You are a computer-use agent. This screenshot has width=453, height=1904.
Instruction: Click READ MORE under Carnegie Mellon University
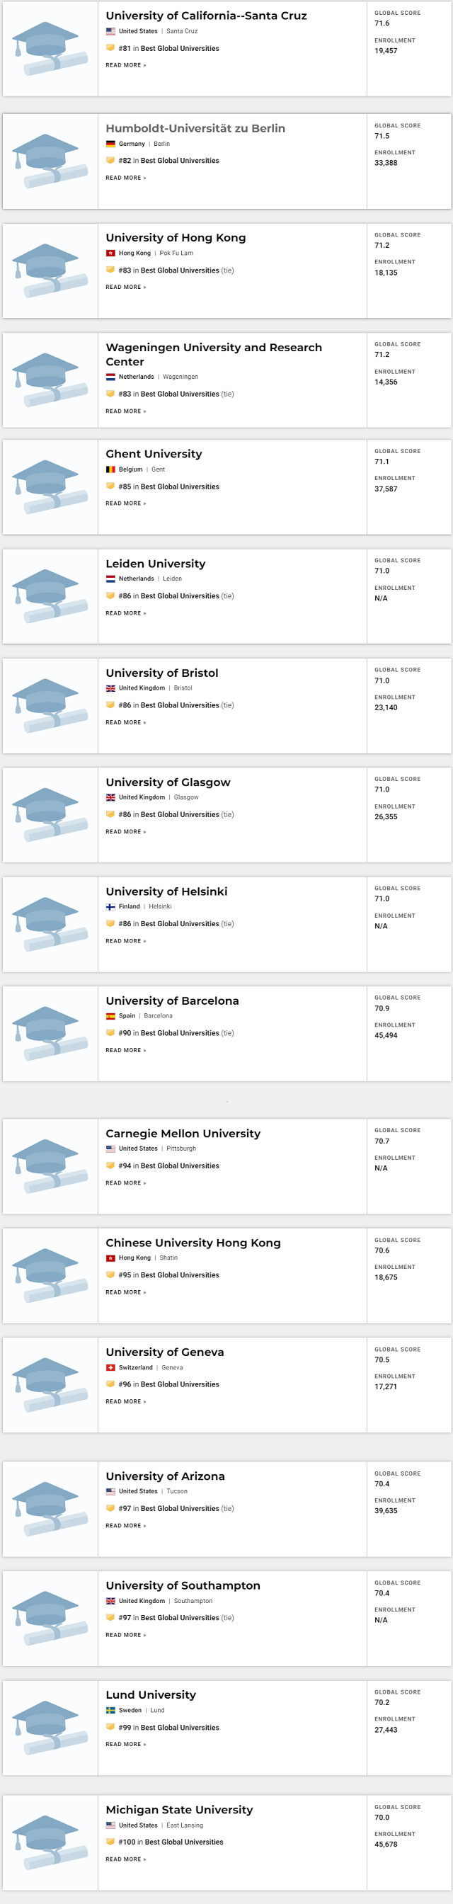pyautogui.click(x=122, y=1182)
